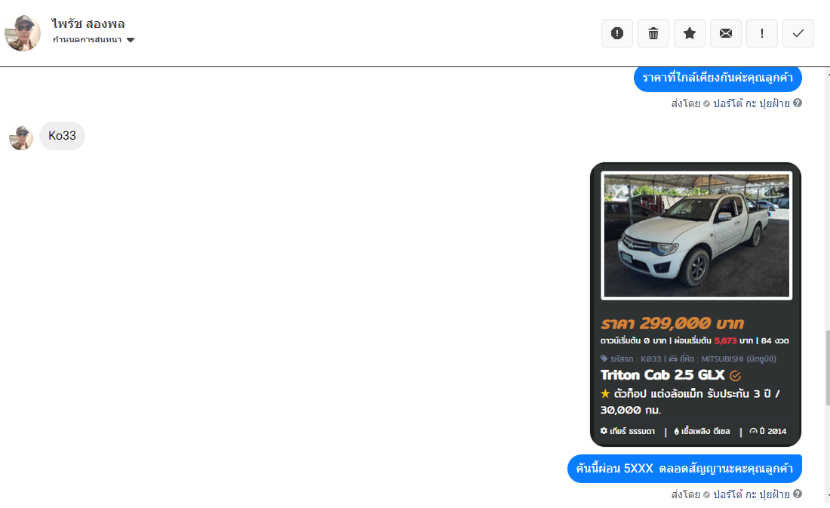Open ไพรัช สองพล profile picture in header
This screenshot has height=508, width=830.
23,33
